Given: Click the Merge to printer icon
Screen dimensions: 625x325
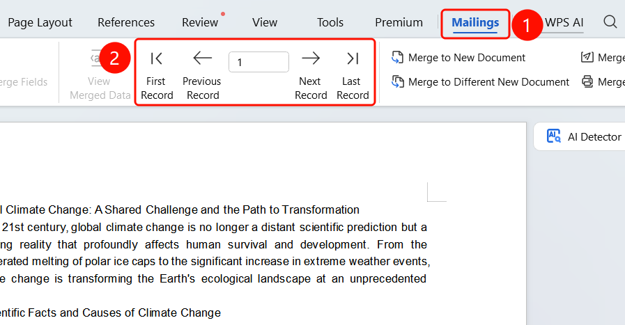Looking at the screenshot, I should (x=587, y=81).
